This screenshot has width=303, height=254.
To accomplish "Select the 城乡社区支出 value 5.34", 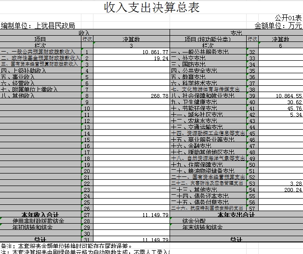I will [x=280, y=115].
